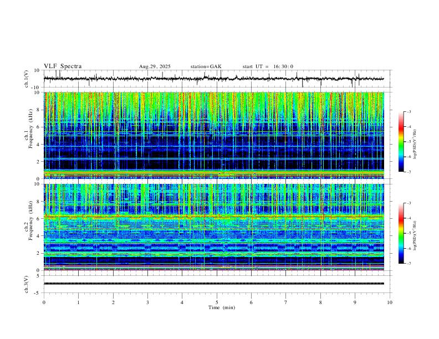Image resolution: width=439 pixels, height=339 pixels.
Task: Click time axis tick label "9"
Action: coord(355,302)
